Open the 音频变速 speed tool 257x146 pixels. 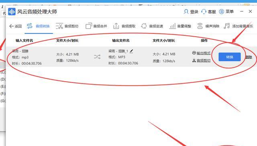point(152,26)
